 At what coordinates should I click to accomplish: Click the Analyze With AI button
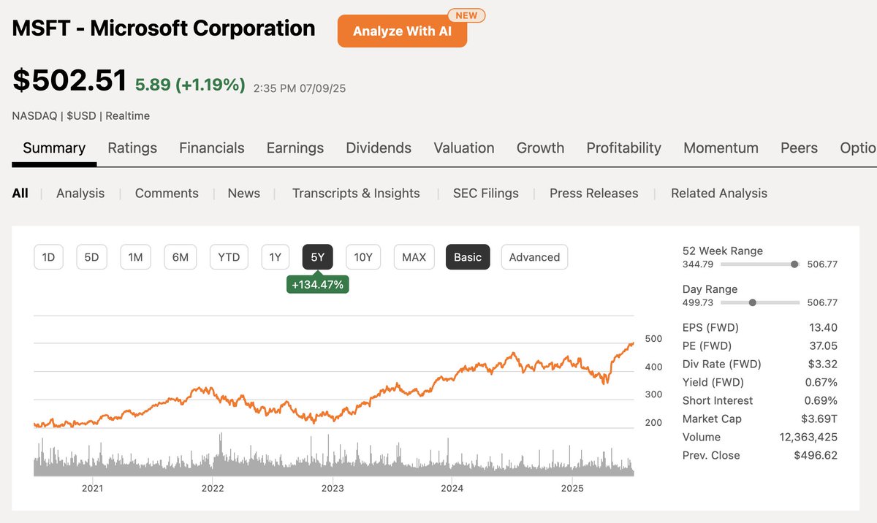(x=402, y=31)
